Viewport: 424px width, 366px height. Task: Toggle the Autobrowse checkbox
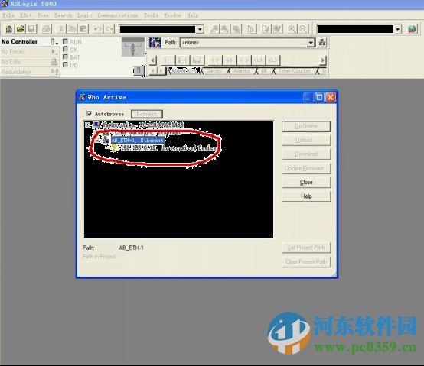click(x=89, y=114)
